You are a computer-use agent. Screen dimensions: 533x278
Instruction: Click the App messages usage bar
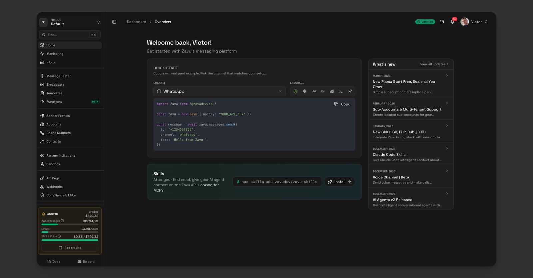(x=70, y=224)
